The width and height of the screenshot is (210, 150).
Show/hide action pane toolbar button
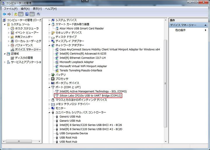pyautogui.click(x=32, y=14)
